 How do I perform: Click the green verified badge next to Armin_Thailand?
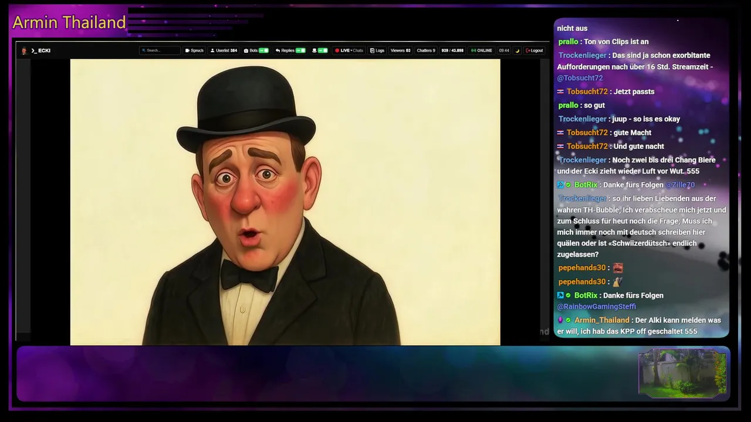point(568,320)
